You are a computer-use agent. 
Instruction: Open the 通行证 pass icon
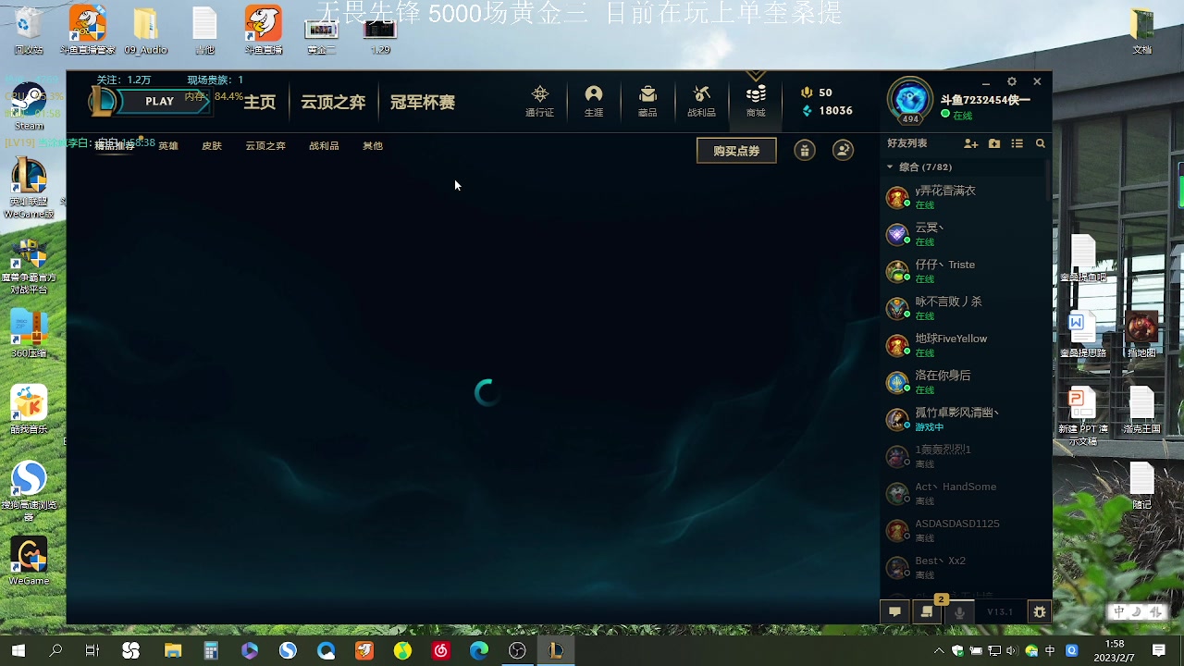[x=540, y=101]
